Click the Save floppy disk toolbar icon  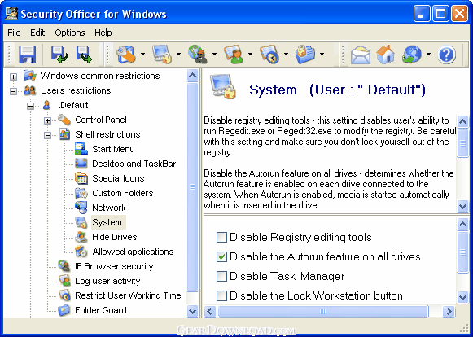pyautogui.click(x=27, y=55)
